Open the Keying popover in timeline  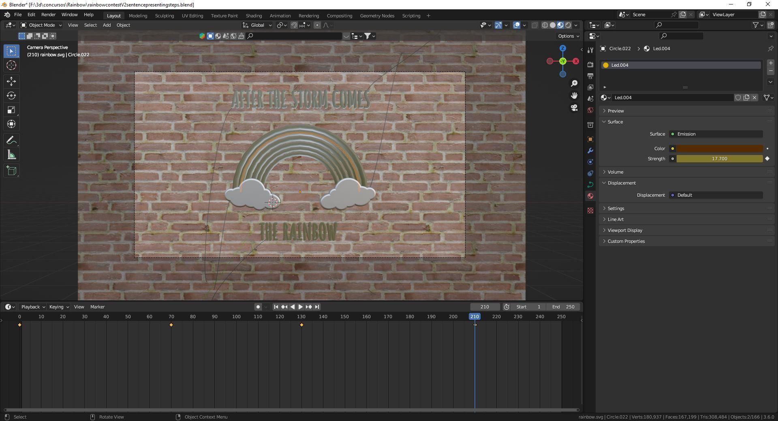tap(59, 307)
